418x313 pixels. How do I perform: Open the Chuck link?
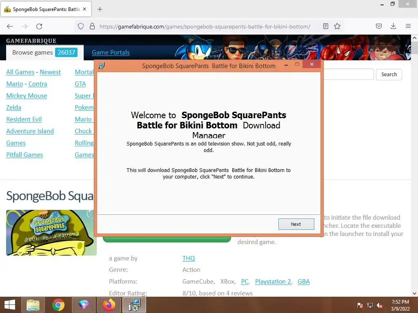(83, 131)
